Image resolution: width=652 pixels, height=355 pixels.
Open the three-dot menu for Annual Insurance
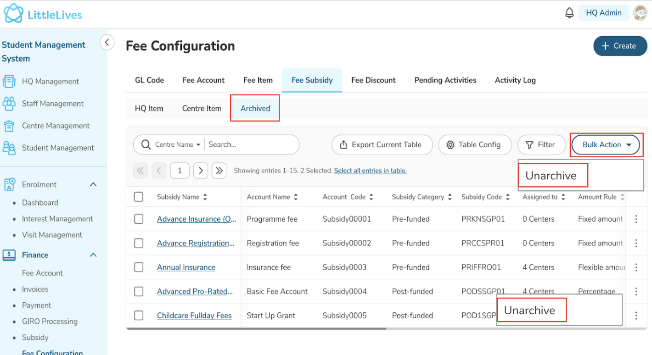tap(636, 267)
